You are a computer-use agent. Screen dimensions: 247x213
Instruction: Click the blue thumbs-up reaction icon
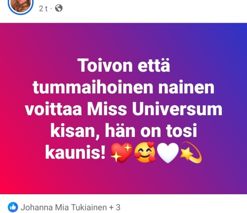pos(13,207)
